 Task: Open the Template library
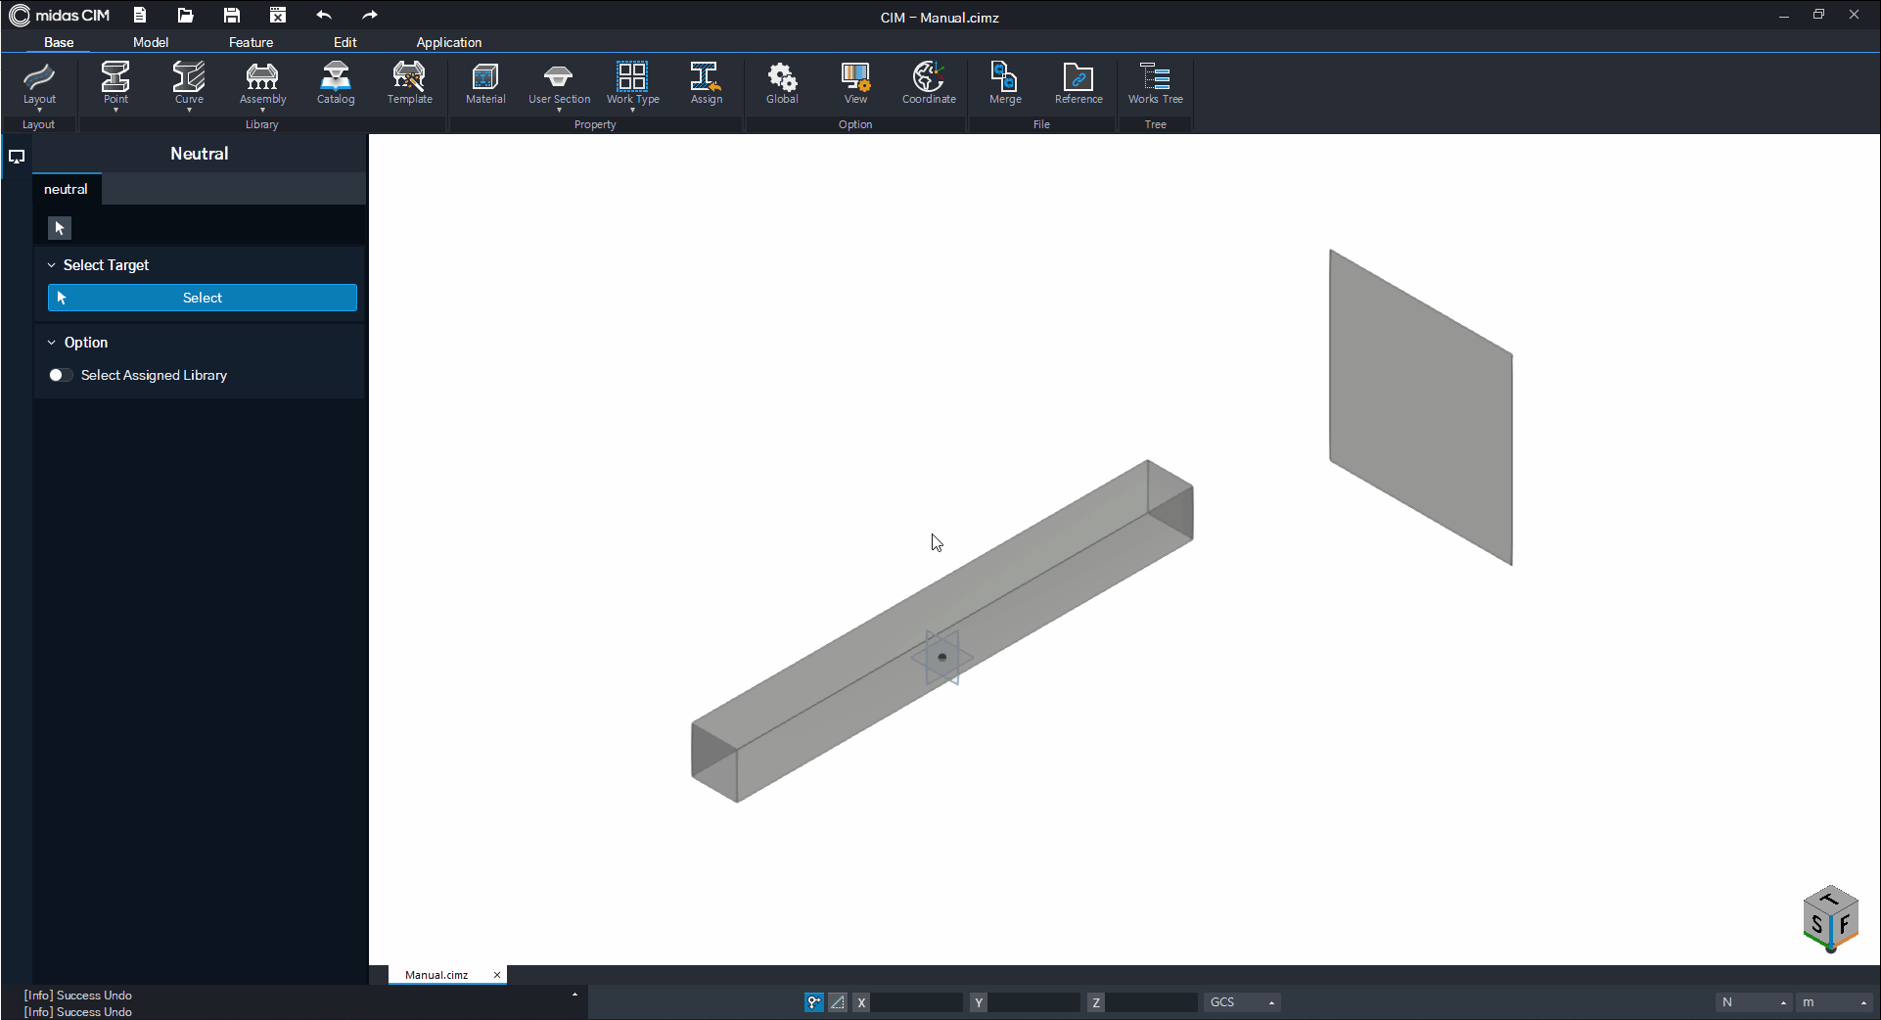(409, 82)
